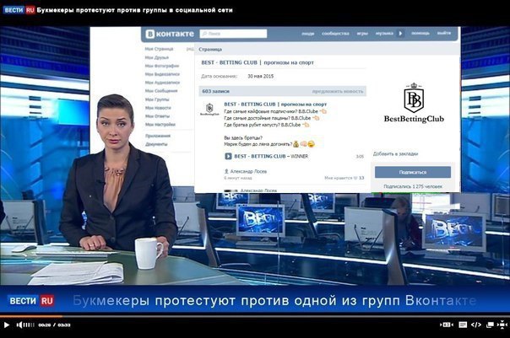The width and height of the screenshot is (510, 338).
Task: Switch the player to fullscreen
Action: pyautogui.click(x=502, y=325)
